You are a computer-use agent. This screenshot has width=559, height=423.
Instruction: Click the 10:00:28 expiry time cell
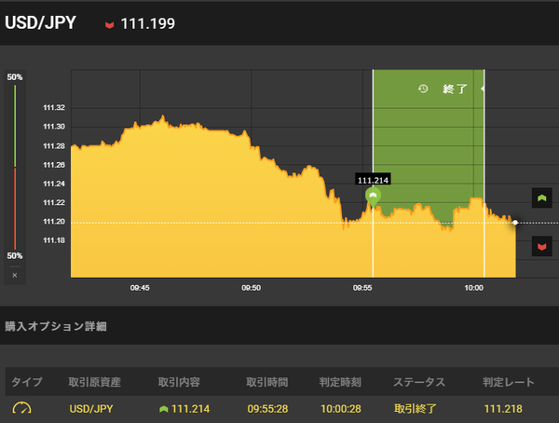point(341,409)
